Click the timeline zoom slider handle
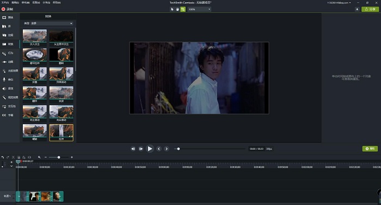Viewport: 381px width, 205px height. [x=59, y=157]
